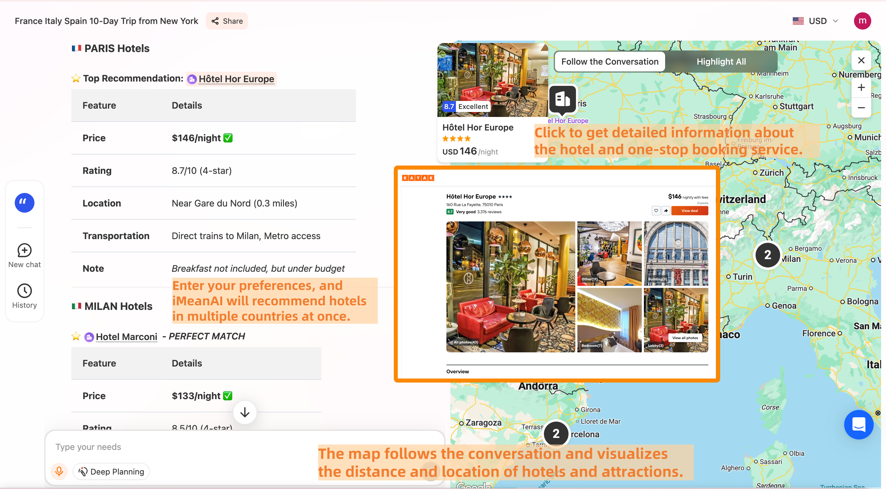Open the quote chat icon in sidebar

pos(24,203)
